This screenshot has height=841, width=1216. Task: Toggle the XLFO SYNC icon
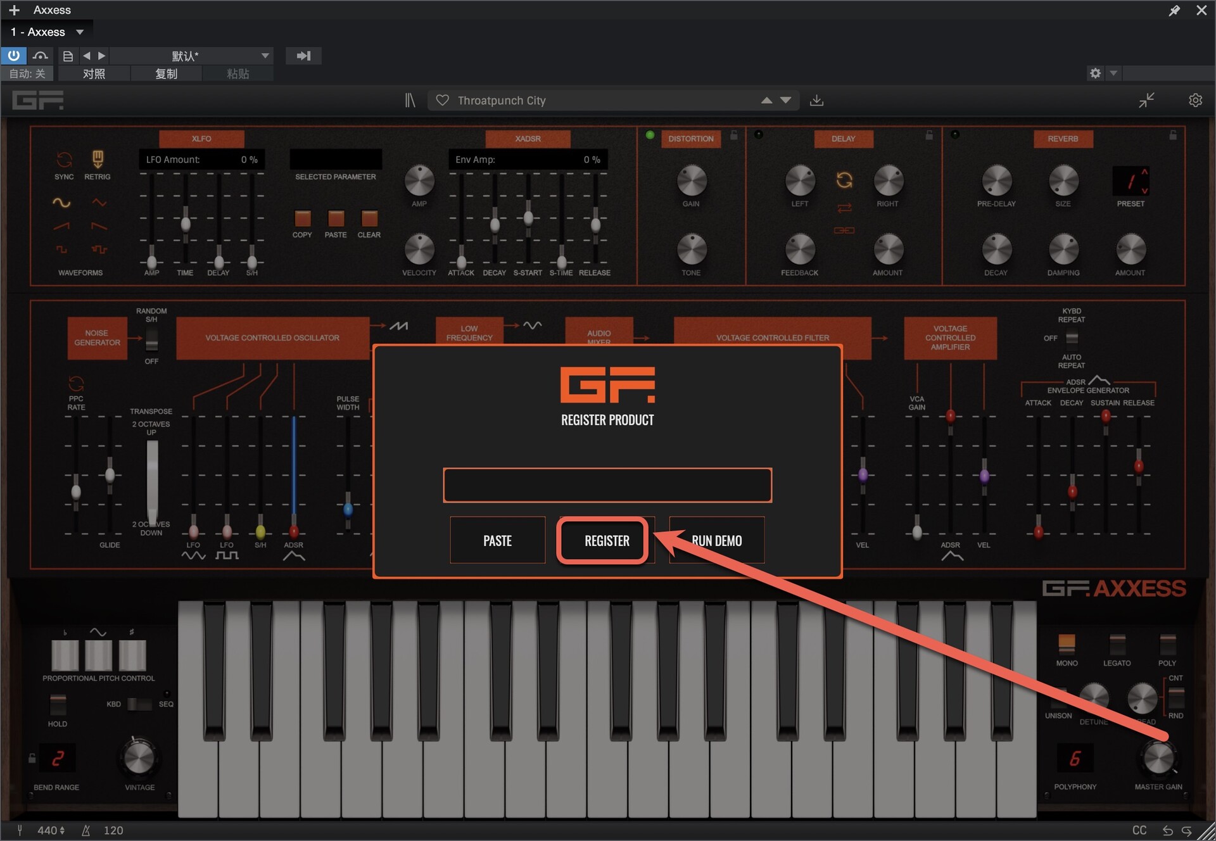pyautogui.click(x=64, y=159)
